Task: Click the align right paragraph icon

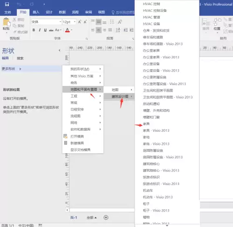Action: (x=104, y=30)
